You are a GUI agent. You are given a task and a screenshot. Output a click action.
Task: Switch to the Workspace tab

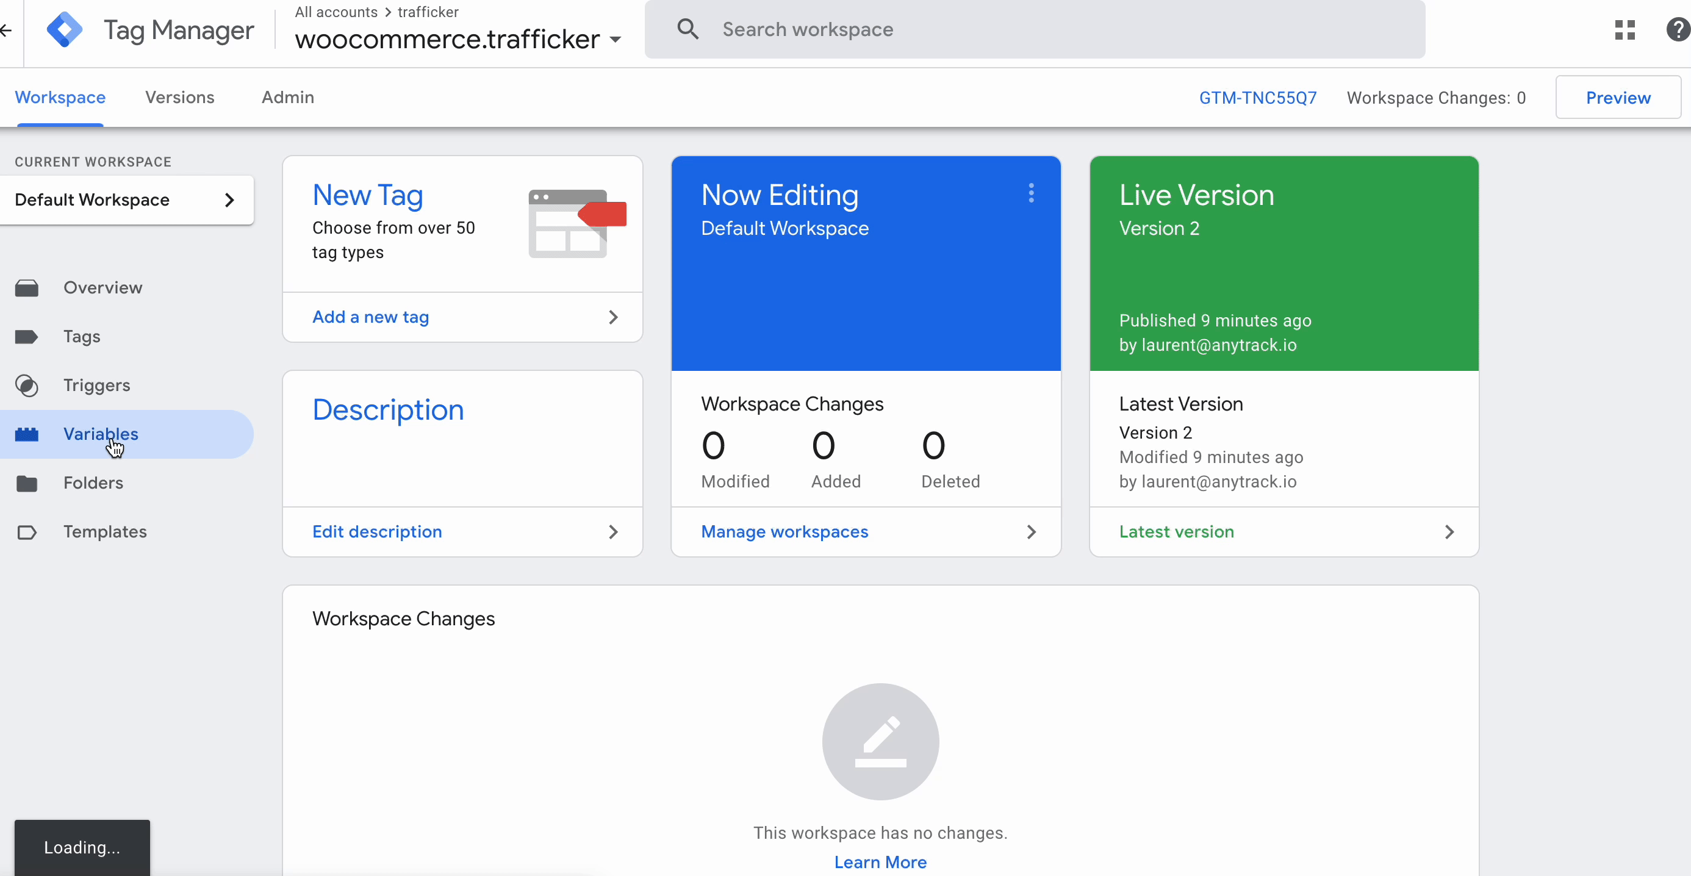[x=60, y=97]
